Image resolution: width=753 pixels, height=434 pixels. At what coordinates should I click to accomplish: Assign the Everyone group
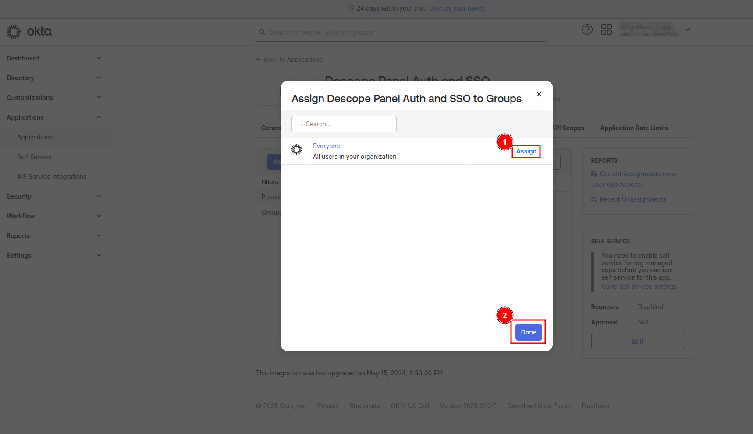[x=526, y=151]
